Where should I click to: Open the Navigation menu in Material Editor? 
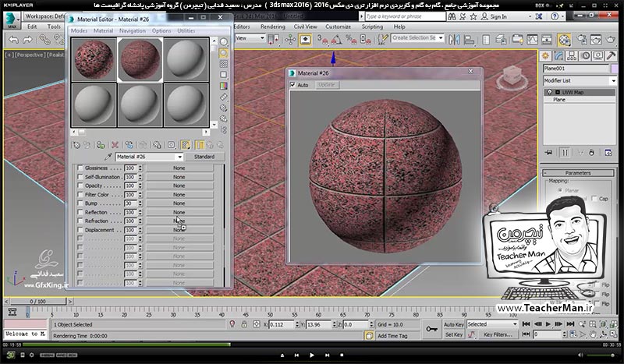point(132,30)
